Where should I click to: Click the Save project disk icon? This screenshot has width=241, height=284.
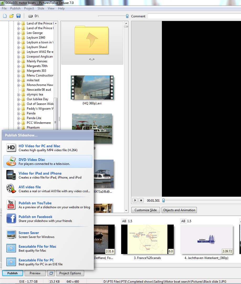[x=18, y=16]
